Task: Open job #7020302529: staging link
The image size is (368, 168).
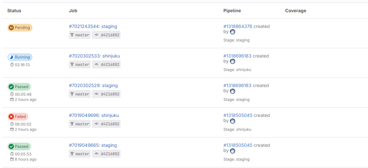Action: click(x=93, y=85)
